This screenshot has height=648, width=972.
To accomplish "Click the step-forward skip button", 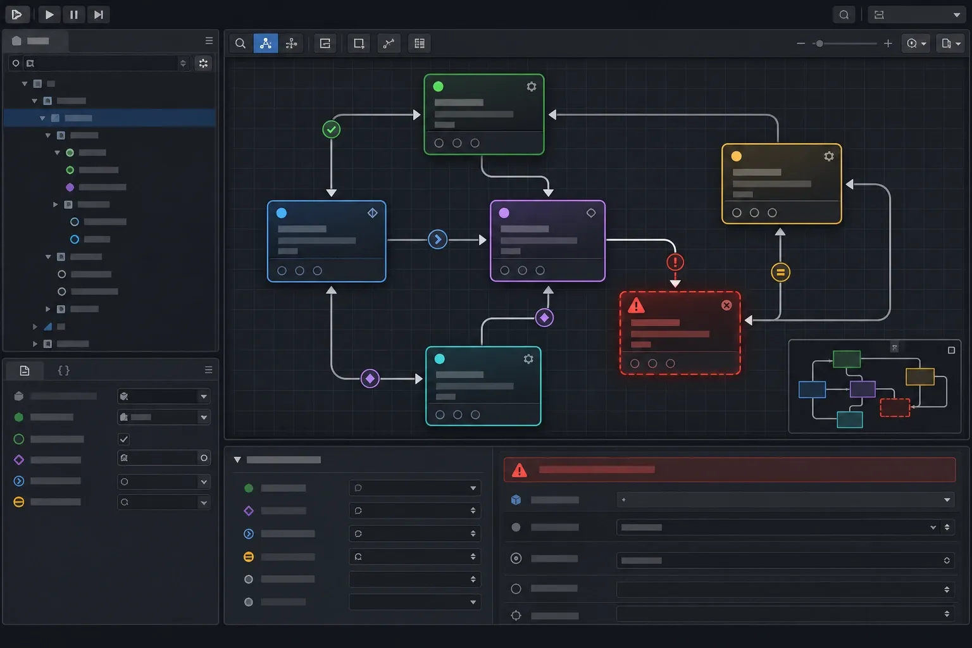I will tap(98, 15).
